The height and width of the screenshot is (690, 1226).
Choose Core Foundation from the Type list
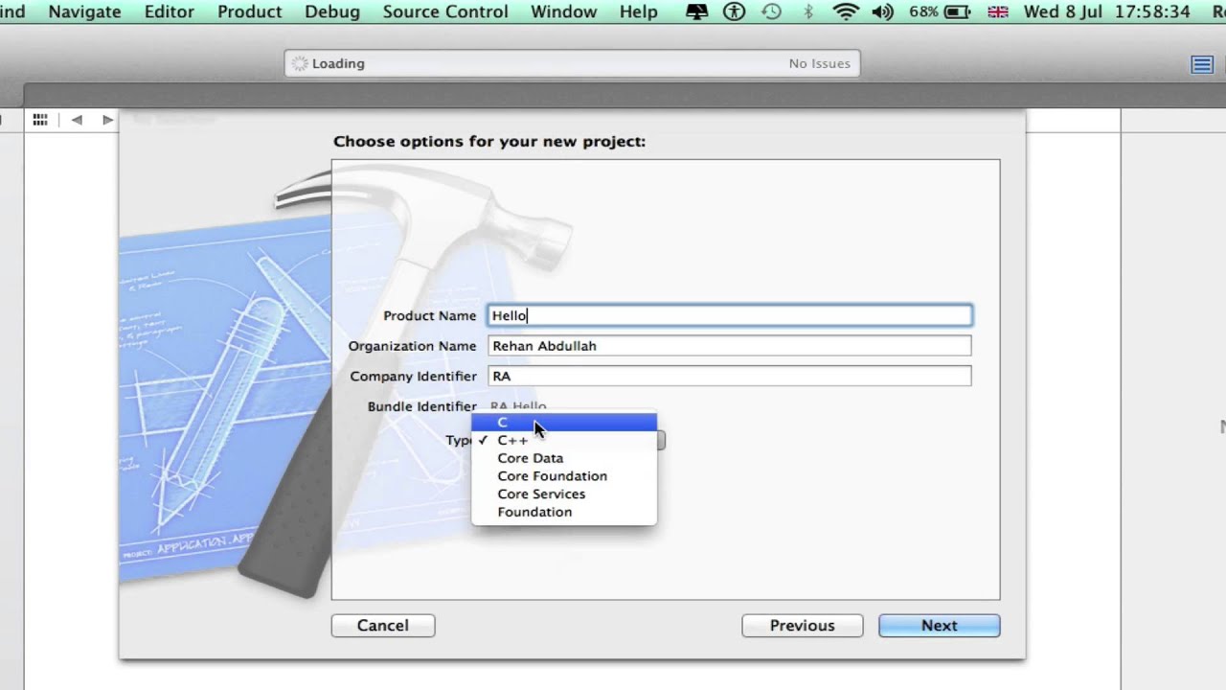564,476
